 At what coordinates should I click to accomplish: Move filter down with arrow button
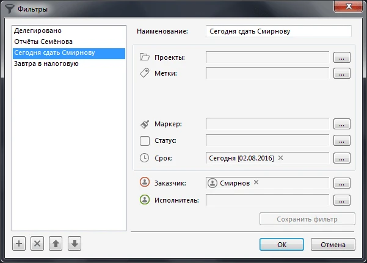(x=74, y=243)
